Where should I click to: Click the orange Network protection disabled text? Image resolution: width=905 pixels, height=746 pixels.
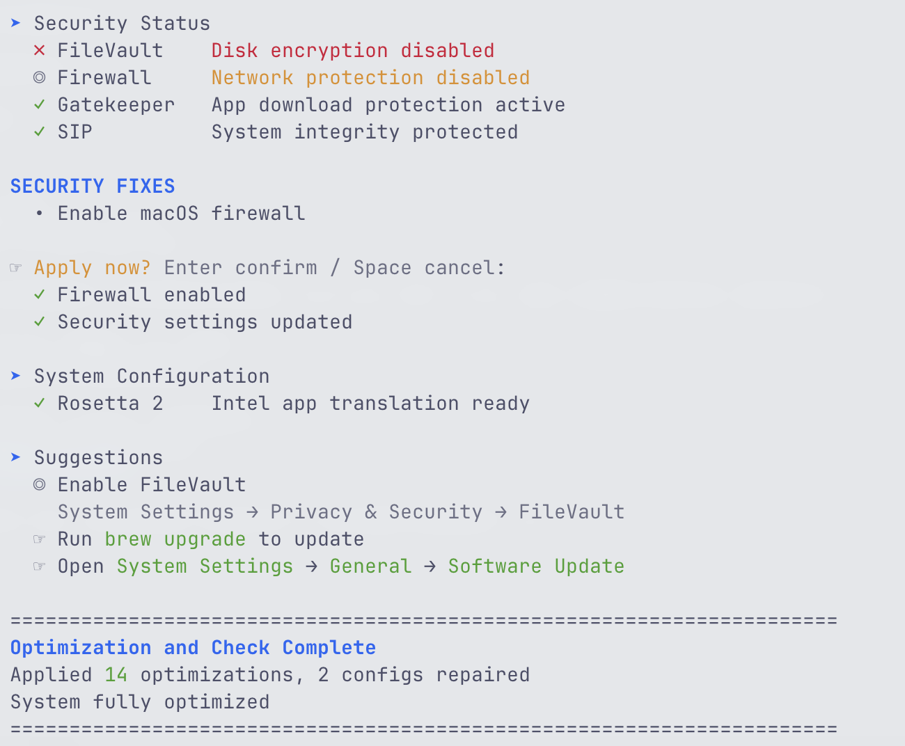click(370, 78)
